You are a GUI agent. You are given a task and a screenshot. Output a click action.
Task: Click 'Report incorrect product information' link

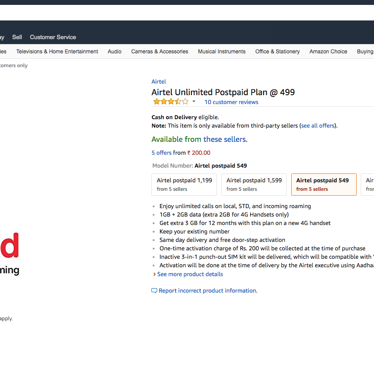(x=207, y=291)
